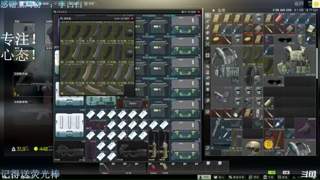Open the 跳蚤市场 flea market tab
Image resolution: width=320 pixels, height=180 pixels.
click(236, 177)
